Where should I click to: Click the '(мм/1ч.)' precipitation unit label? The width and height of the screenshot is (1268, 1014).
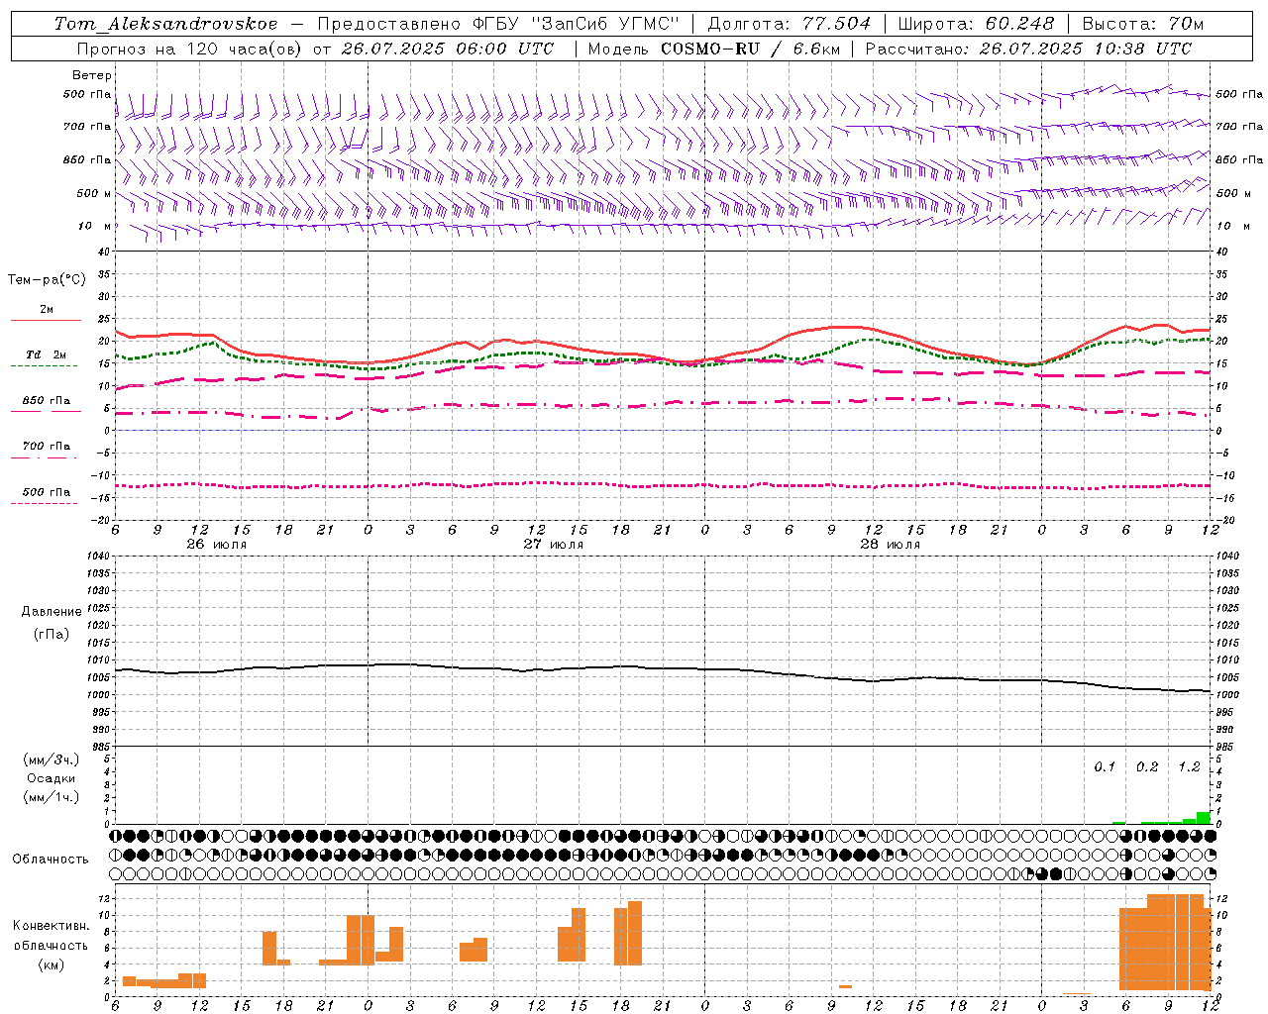(52, 797)
